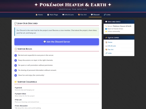Open Info & Lore in navigation bar
Screen dimensions: 146x109
point(68,15)
